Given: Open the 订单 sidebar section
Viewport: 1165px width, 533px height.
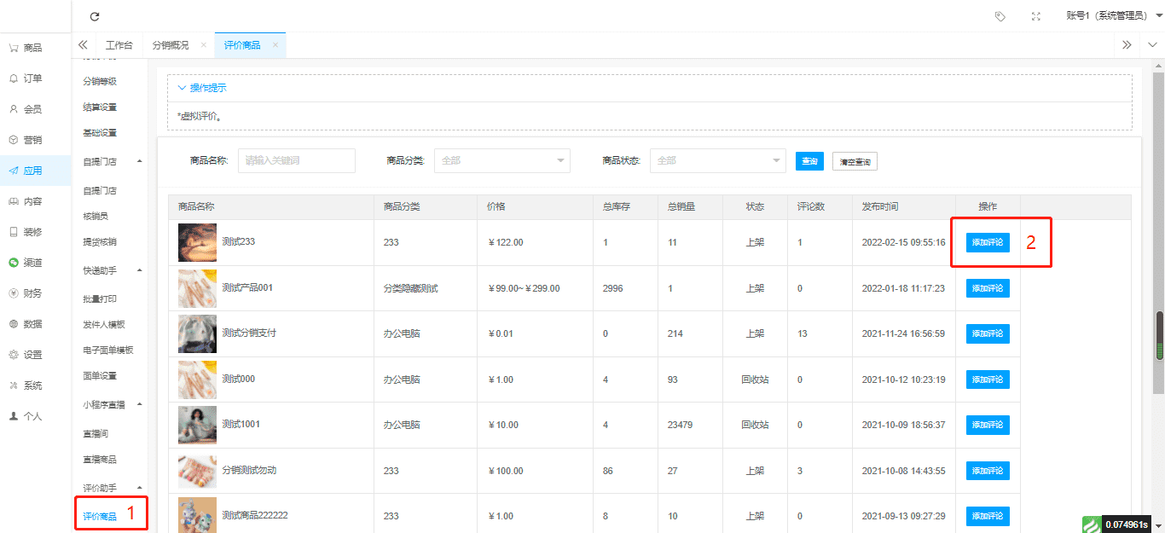Looking at the screenshot, I should coord(32,78).
